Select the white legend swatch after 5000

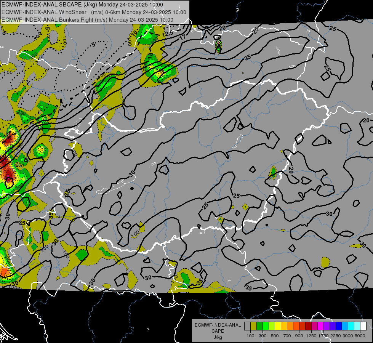pyautogui.click(x=363, y=326)
